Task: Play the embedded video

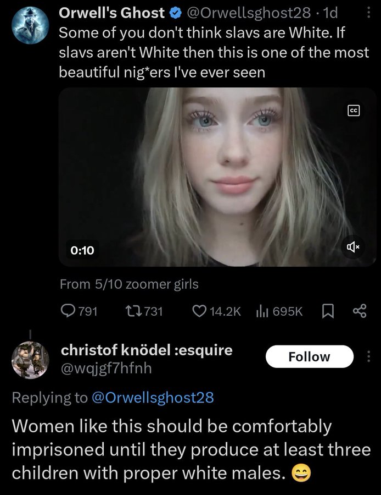Action: pos(217,177)
